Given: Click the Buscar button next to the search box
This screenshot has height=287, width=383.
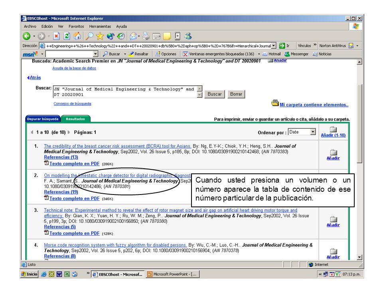Looking at the screenshot, I should (x=215, y=94).
